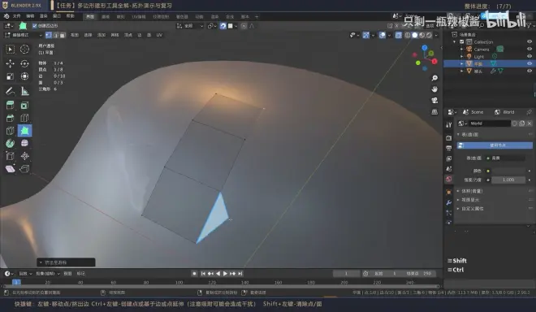The image size is (536, 312).
Task: Activate the Rip Region tool
Action: (24, 169)
